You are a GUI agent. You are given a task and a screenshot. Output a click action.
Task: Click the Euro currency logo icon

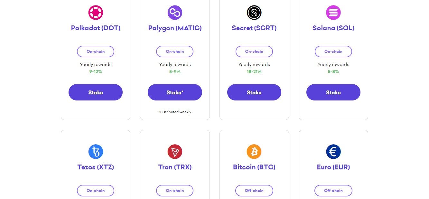(x=333, y=152)
